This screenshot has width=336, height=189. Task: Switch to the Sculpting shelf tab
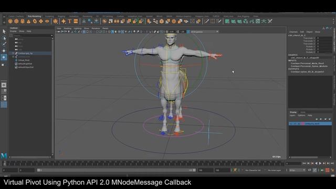pyautogui.click(x=49, y=16)
